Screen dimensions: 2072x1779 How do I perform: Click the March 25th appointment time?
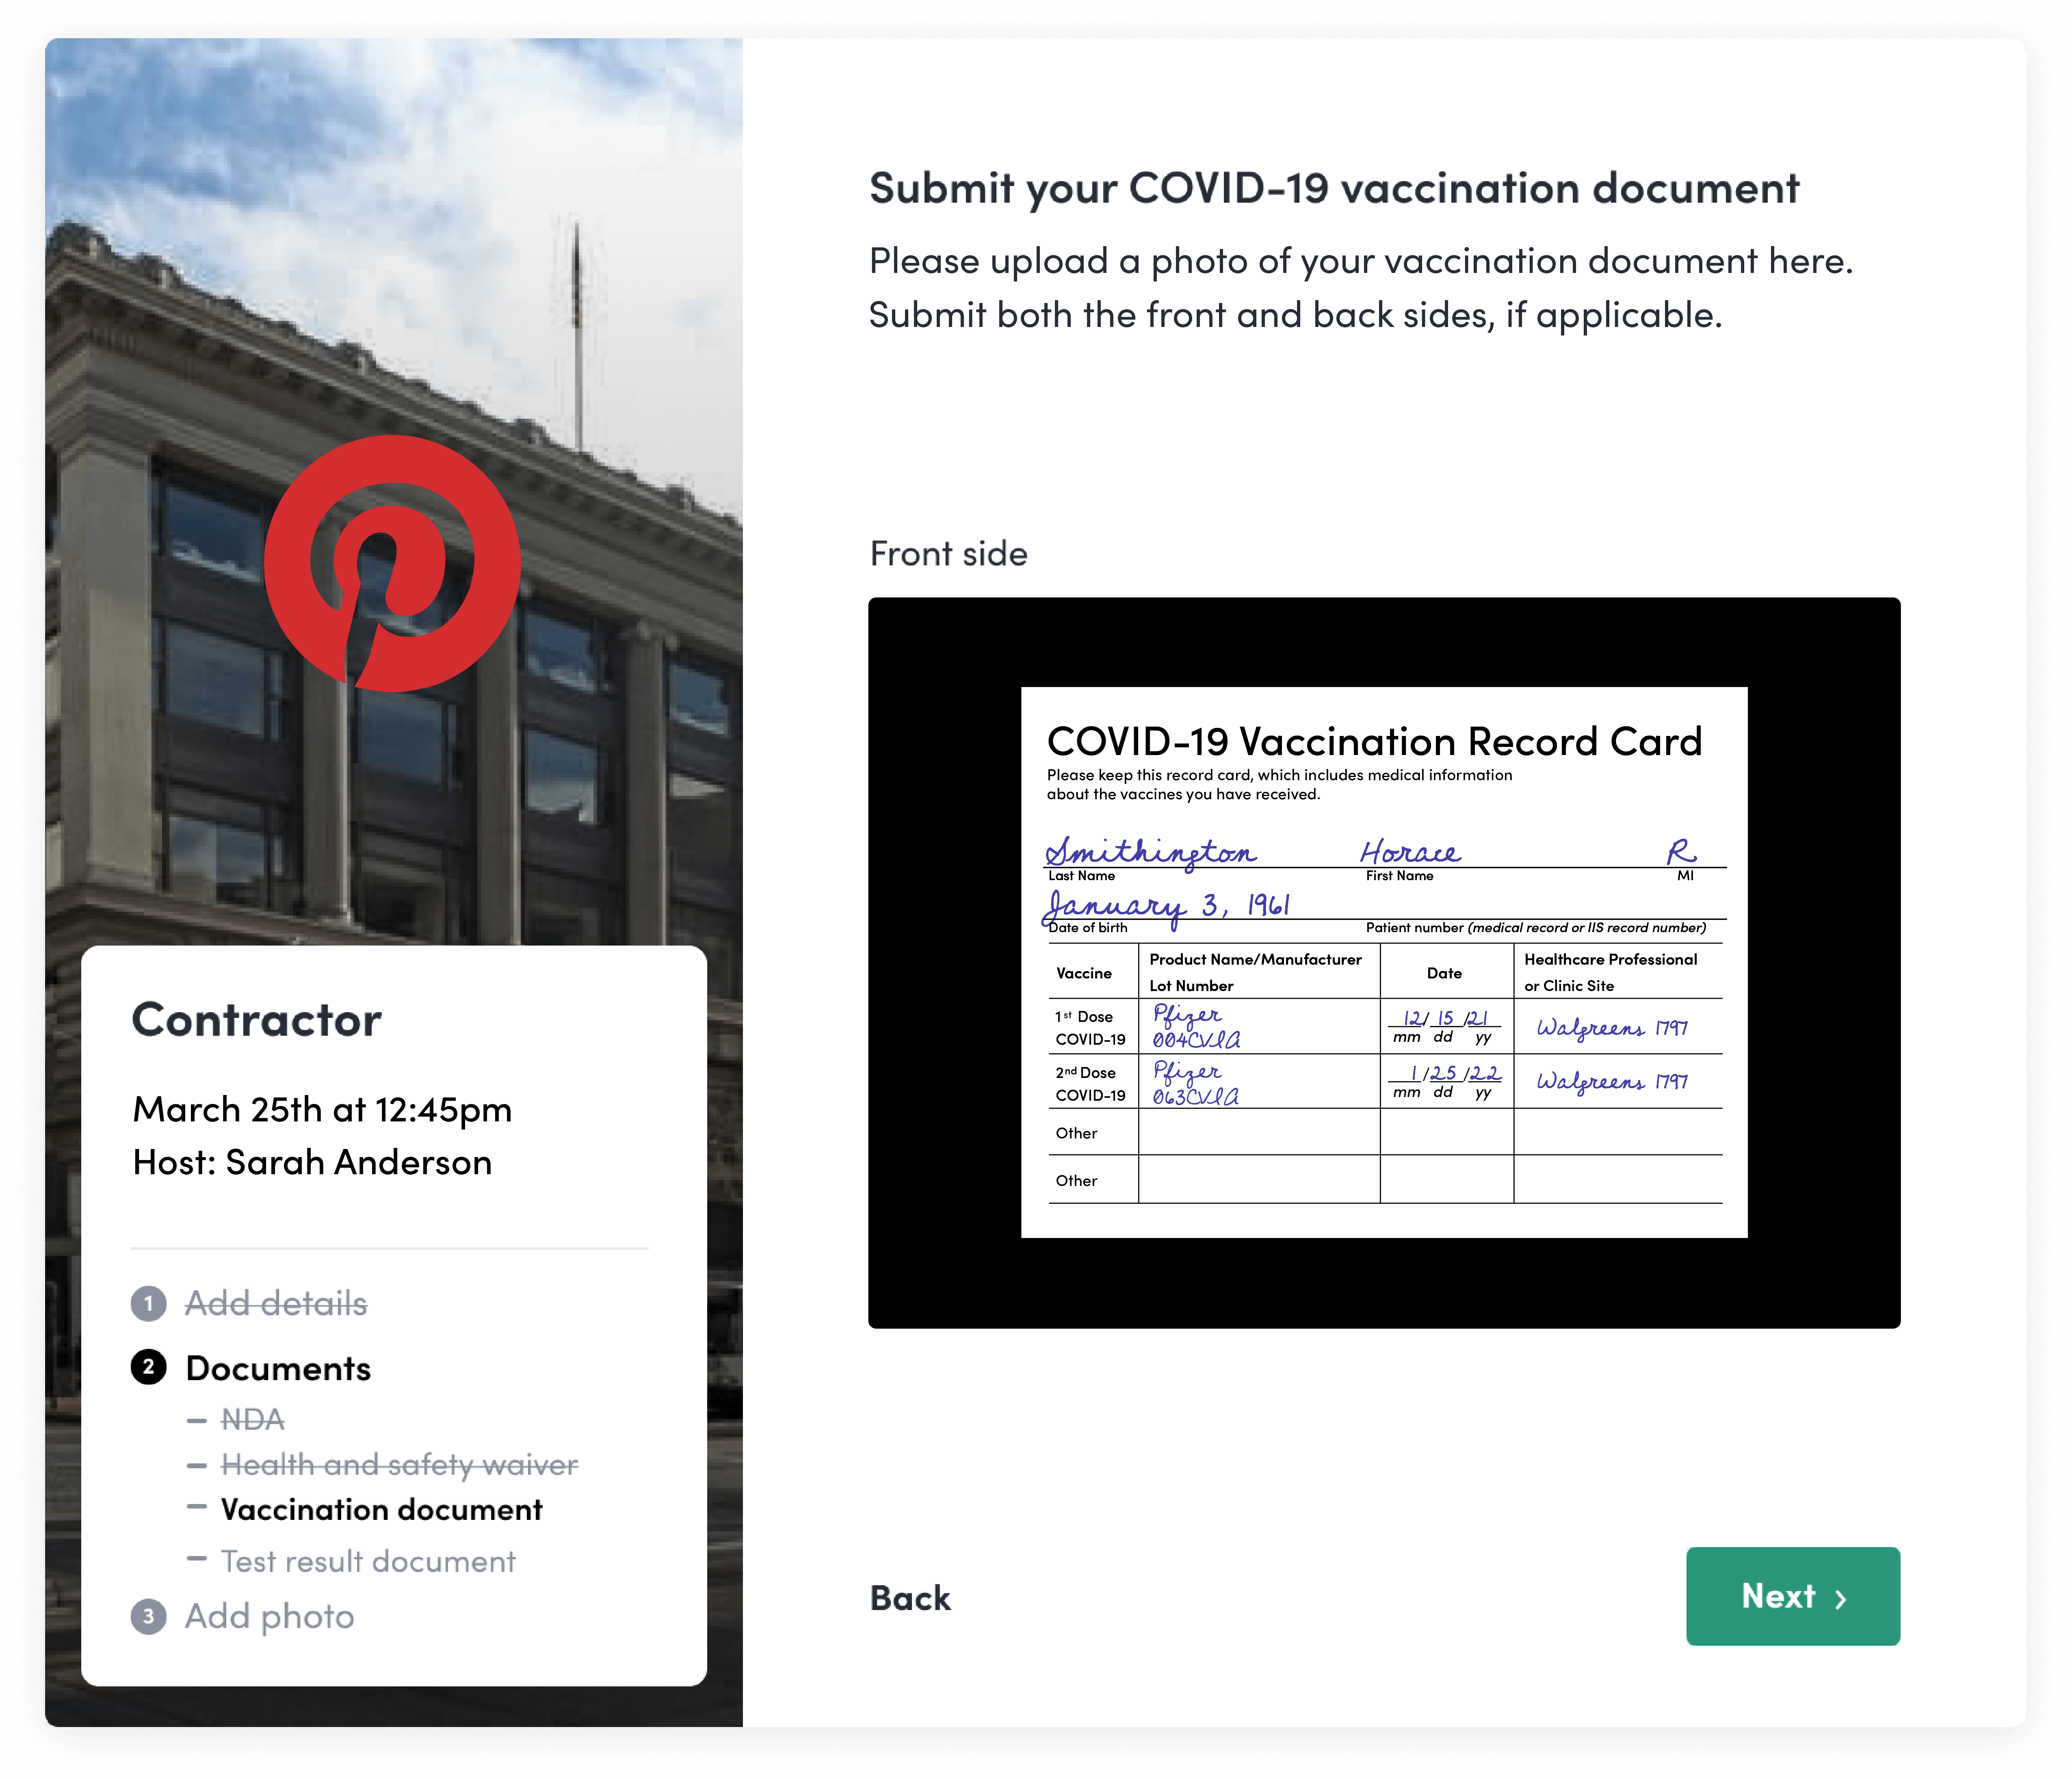[x=322, y=1109]
